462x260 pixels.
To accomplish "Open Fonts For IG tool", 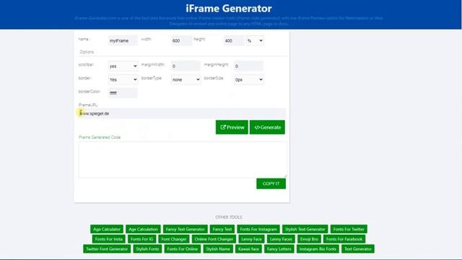I will pyautogui.click(x=141, y=239).
